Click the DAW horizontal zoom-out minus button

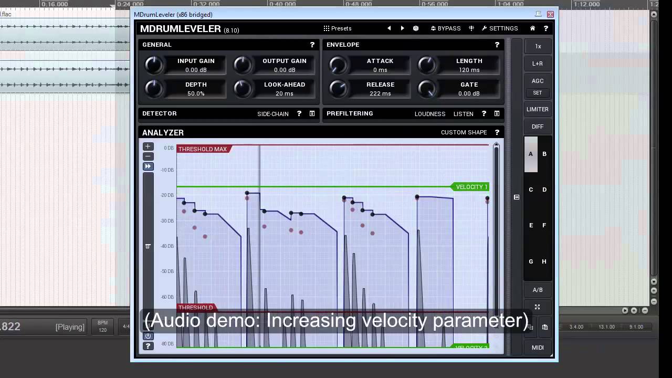[x=645, y=310]
